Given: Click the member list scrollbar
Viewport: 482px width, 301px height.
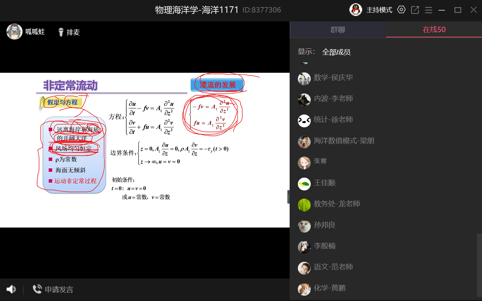Looking at the screenshot, I should (x=479, y=265).
